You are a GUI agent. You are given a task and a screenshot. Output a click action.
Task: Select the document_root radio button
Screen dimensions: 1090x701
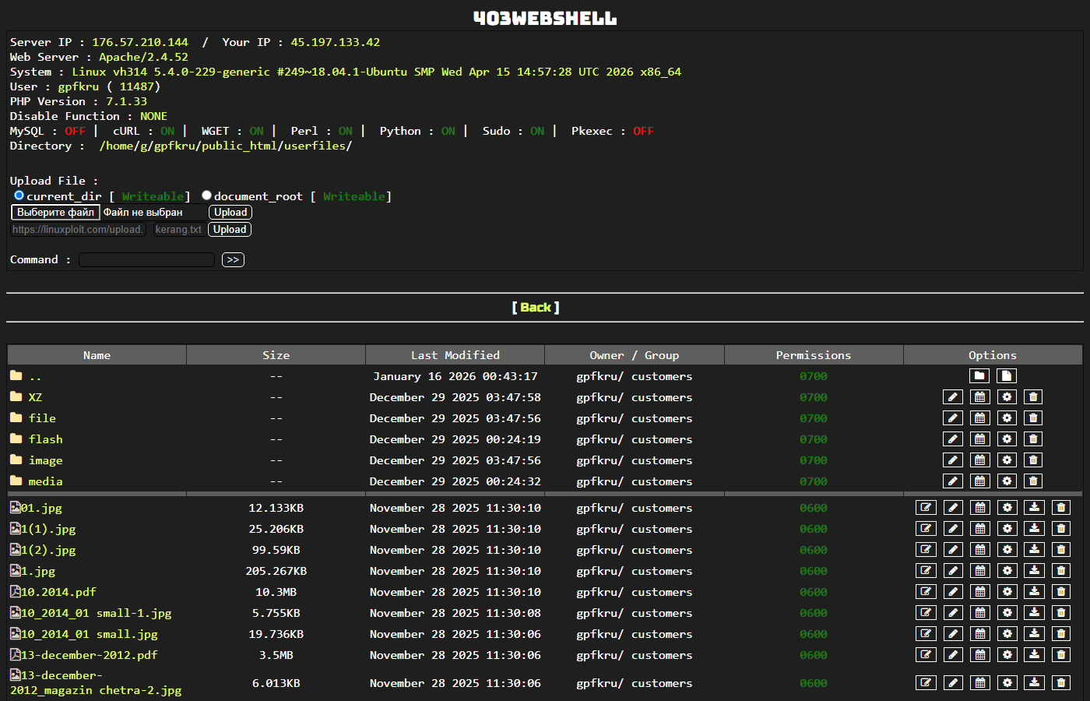click(x=206, y=196)
